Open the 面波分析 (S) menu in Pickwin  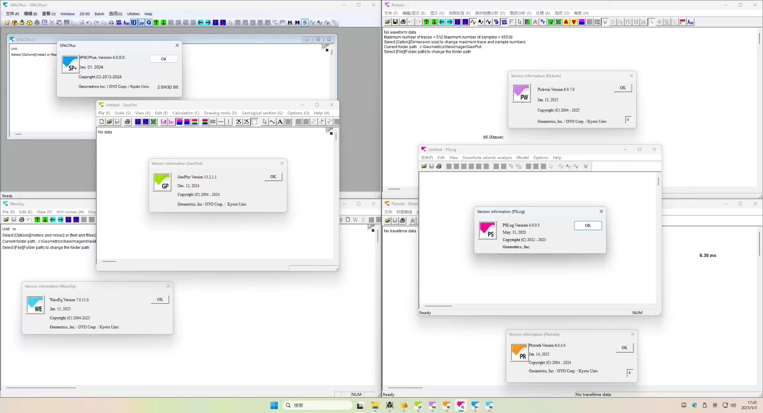[x=521, y=13]
